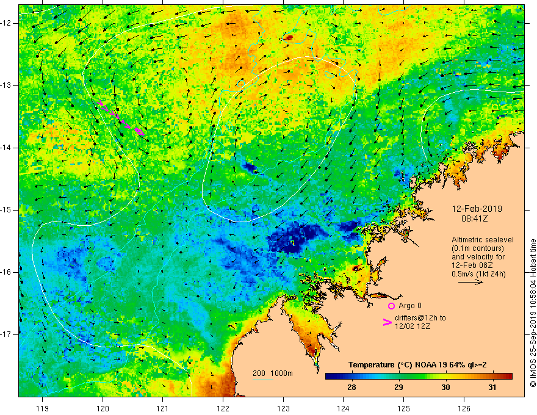Click the magenta drifter arrowhead legend symbol
537x415 pixels.
387,322
